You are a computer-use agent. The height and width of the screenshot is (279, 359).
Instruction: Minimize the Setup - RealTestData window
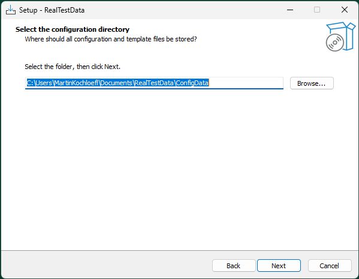[x=290, y=10]
